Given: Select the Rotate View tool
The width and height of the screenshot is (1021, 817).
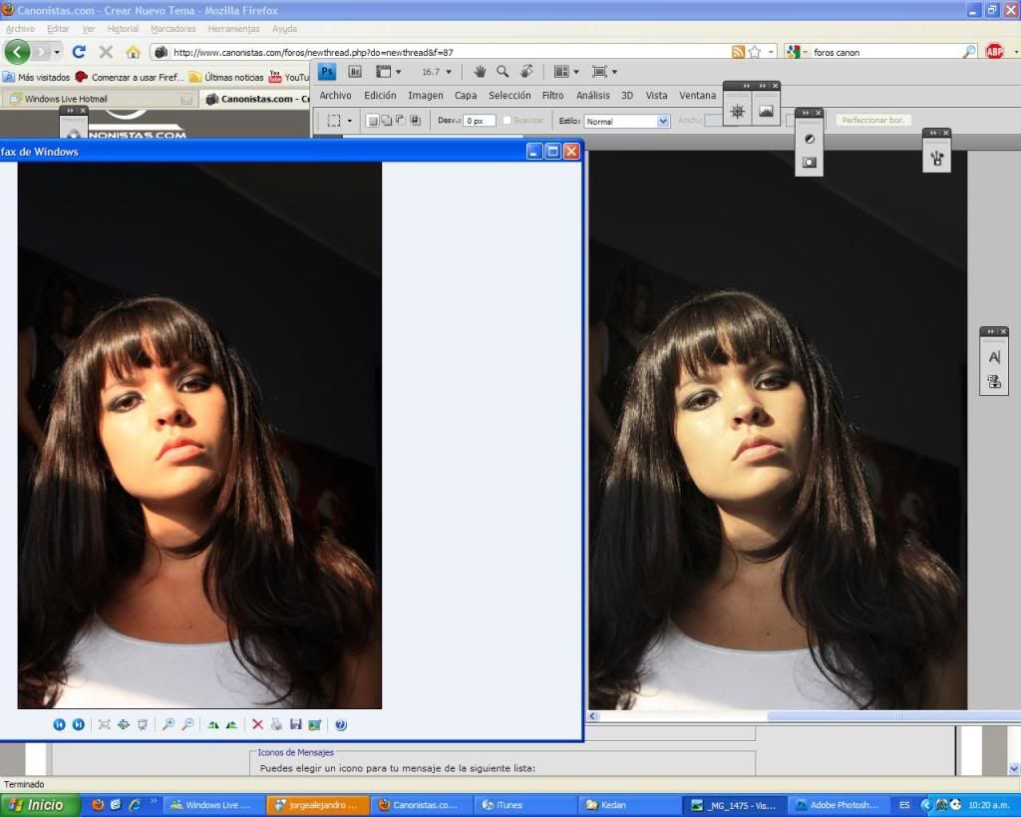Looking at the screenshot, I should (526, 72).
